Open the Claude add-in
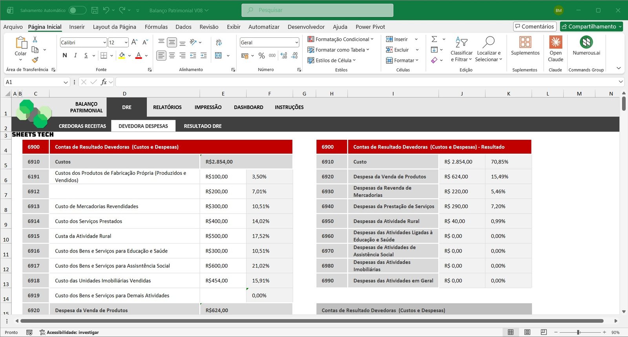The width and height of the screenshot is (628, 337). (555, 48)
